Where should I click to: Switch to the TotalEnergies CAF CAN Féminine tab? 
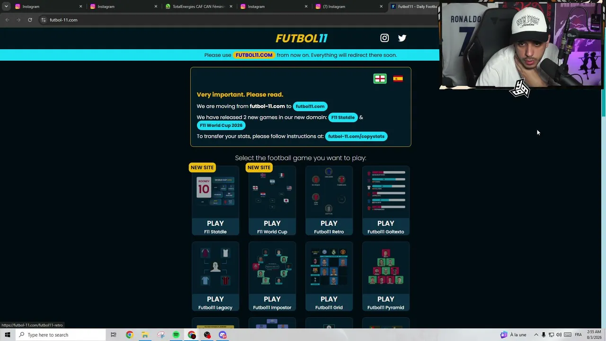[198, 7]
